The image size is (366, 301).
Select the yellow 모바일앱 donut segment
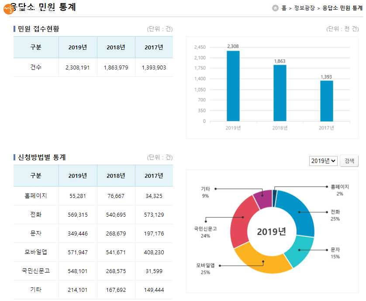click(263, 262)
